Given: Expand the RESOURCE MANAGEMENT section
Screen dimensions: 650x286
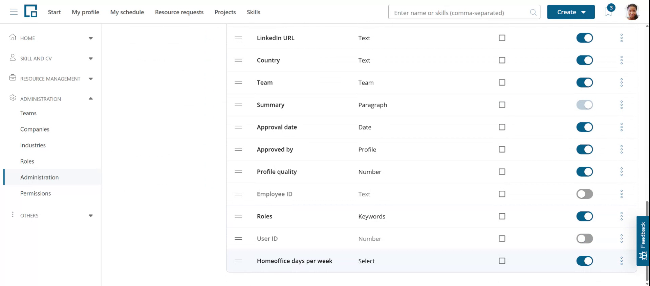Looking at the screenshot, I should pos(51,79).
